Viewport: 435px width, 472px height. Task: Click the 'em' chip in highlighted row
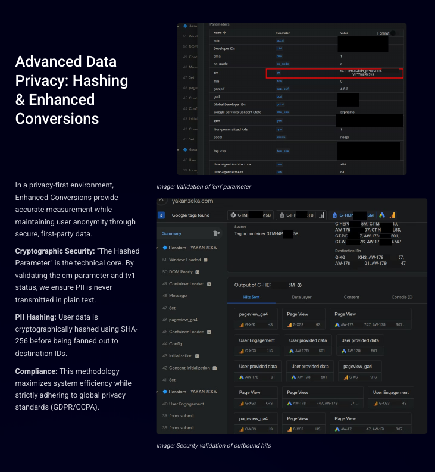click(278, 73)
